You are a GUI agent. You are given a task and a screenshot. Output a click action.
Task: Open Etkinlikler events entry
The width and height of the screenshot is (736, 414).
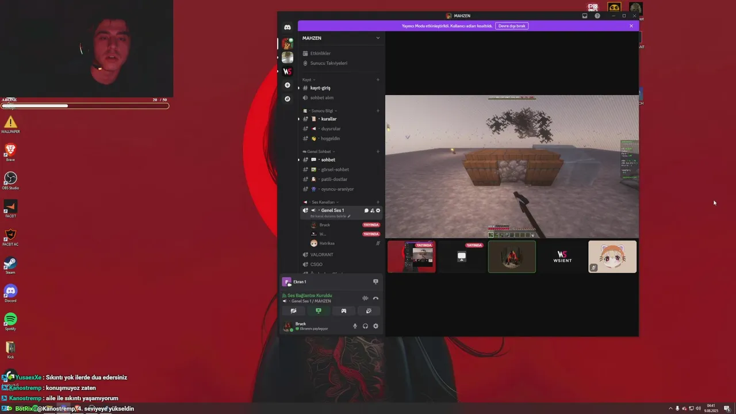pyautogui.click(x=341, y=53)
